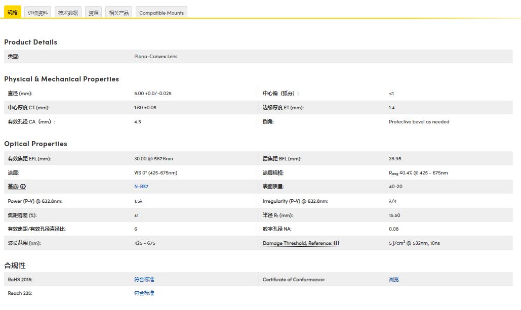Image resolution: width=521 pixels, height=310 pixels.
Task: Open the 相关产品 tab
Action: click(x=119, y=13)
